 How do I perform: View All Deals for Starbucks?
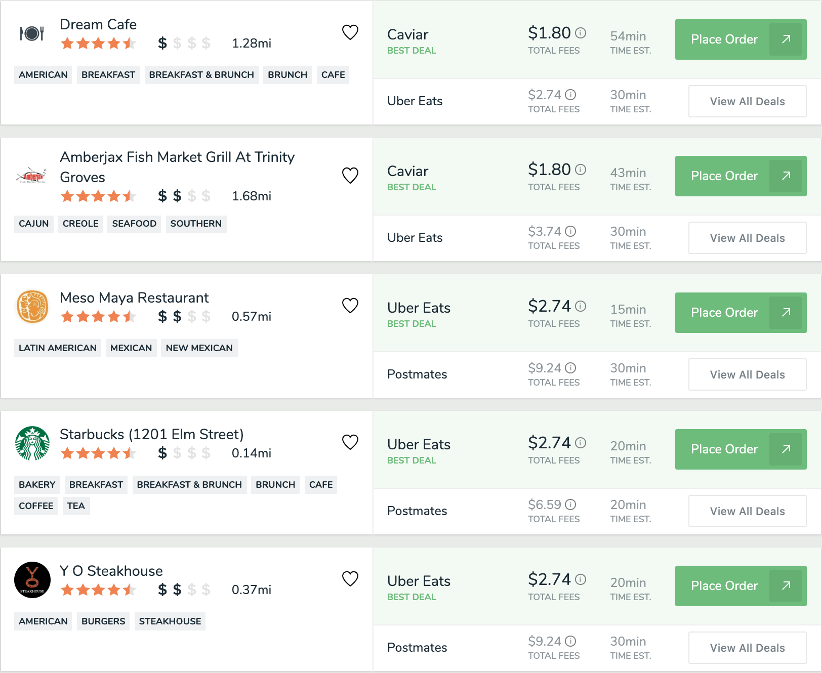coord(747,511)
